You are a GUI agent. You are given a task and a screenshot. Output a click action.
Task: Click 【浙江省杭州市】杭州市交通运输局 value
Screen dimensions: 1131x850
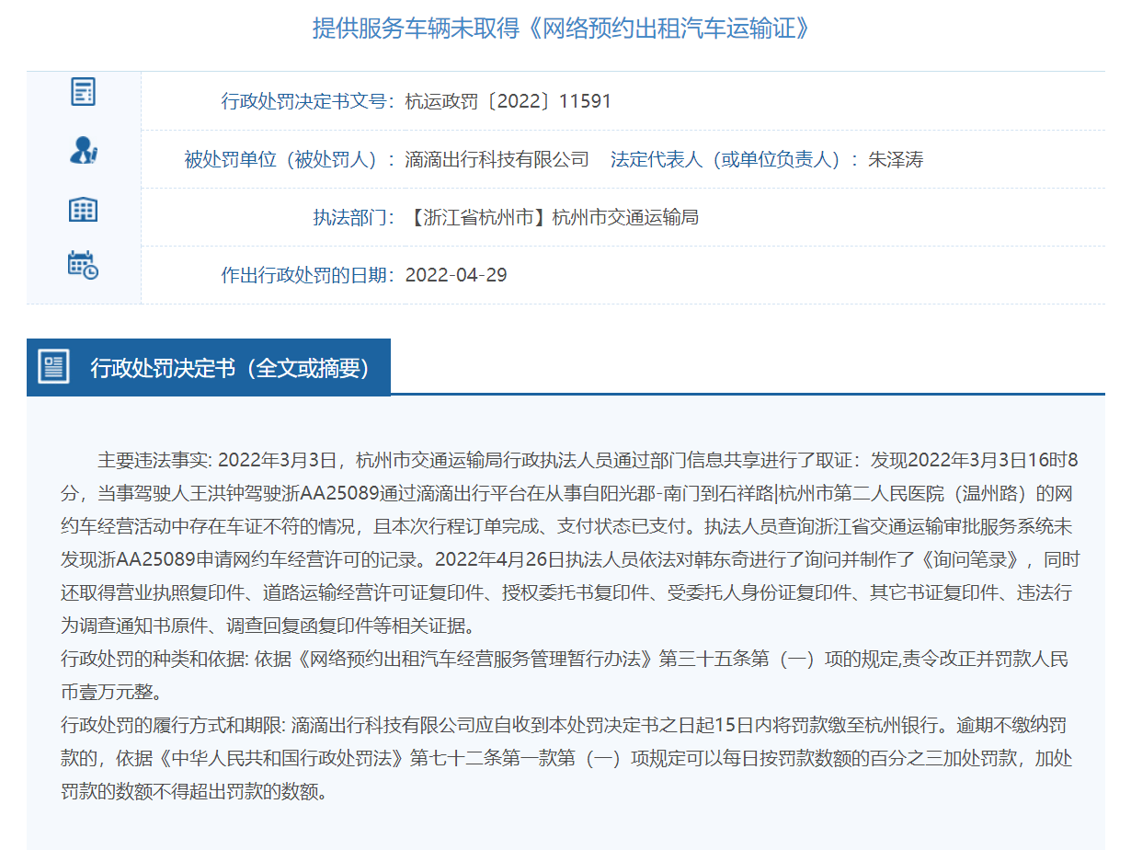[x=552, y=218]
